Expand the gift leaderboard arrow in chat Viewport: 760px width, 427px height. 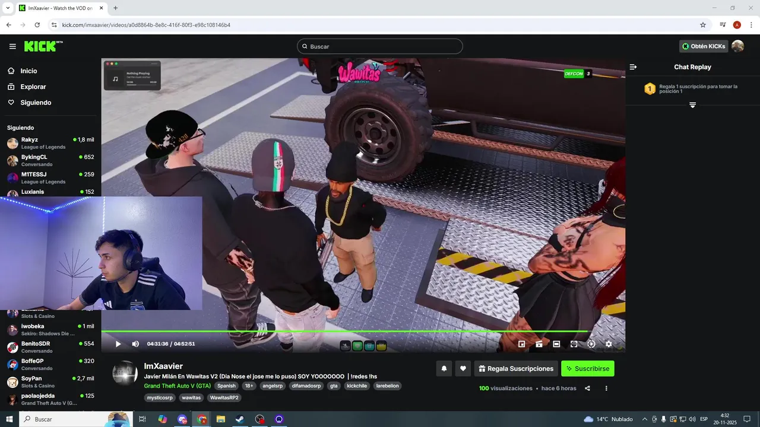(692, 105)
